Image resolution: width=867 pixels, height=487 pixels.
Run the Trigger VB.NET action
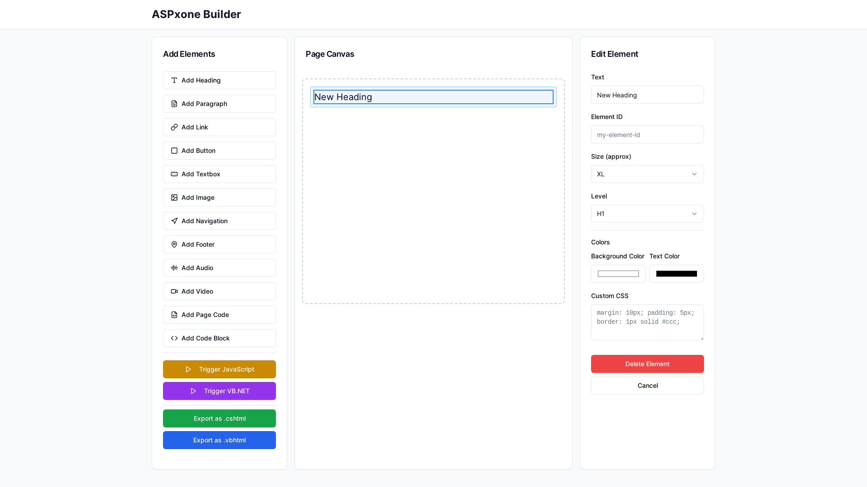pyautogui.click(x=219, y=391)
